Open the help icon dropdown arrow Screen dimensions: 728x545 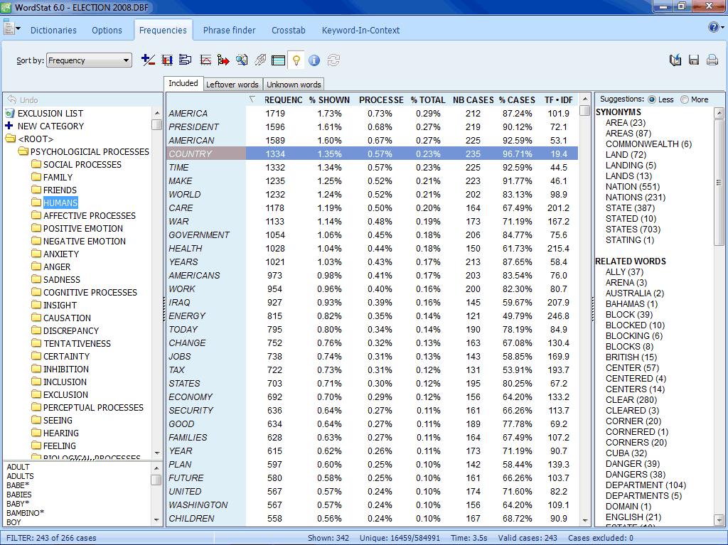(x=722, y=28)
